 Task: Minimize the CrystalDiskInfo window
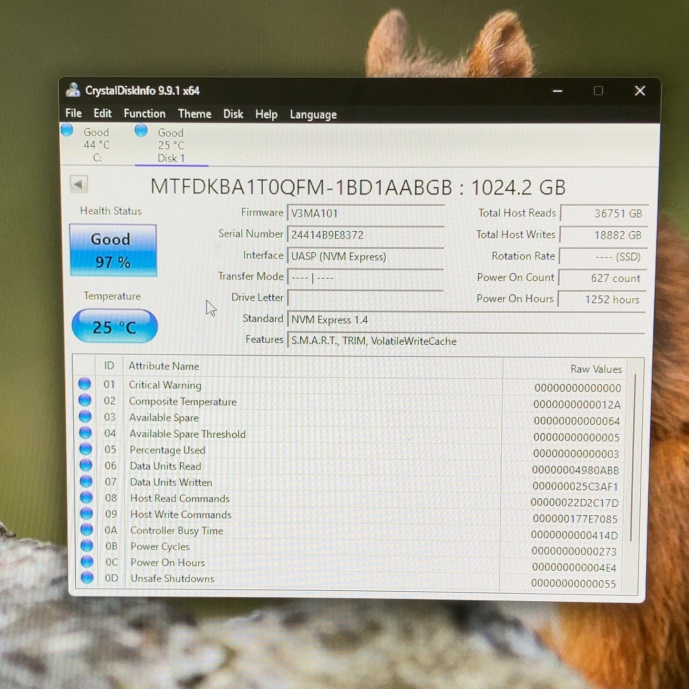click(557, 91)
